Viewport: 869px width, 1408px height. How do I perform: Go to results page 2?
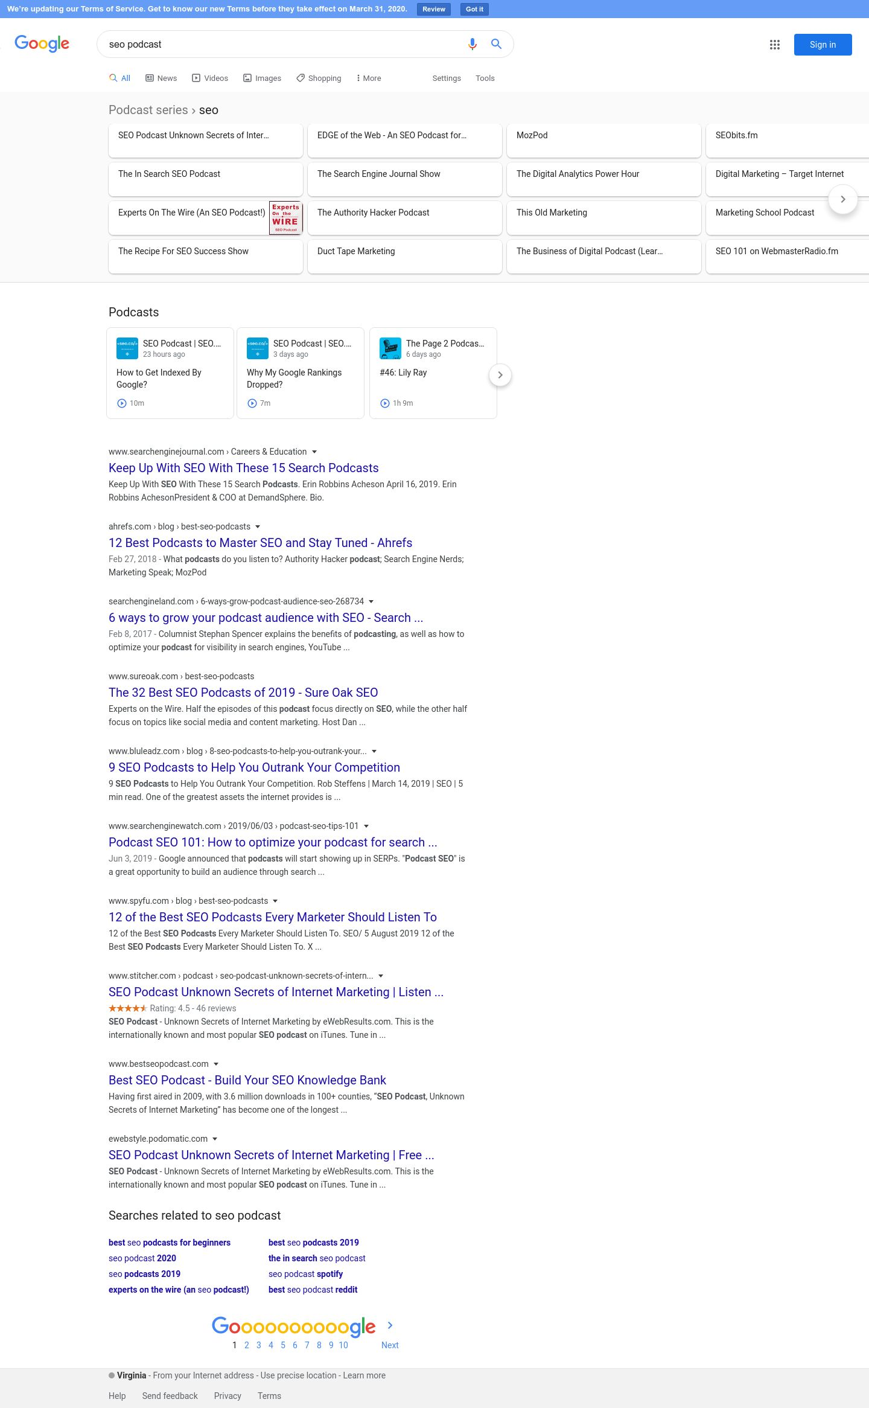pos(246,1345)
